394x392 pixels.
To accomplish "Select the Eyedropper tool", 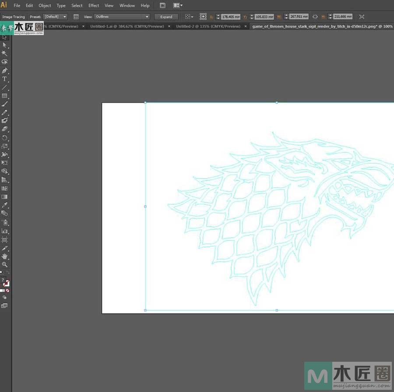I will coord(5,205).
